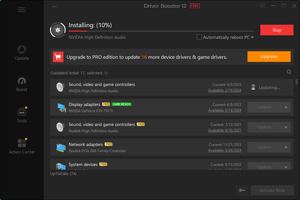300x200 pixels.
Task: Click Update for System devices row
Action: [x=264, y=166]
